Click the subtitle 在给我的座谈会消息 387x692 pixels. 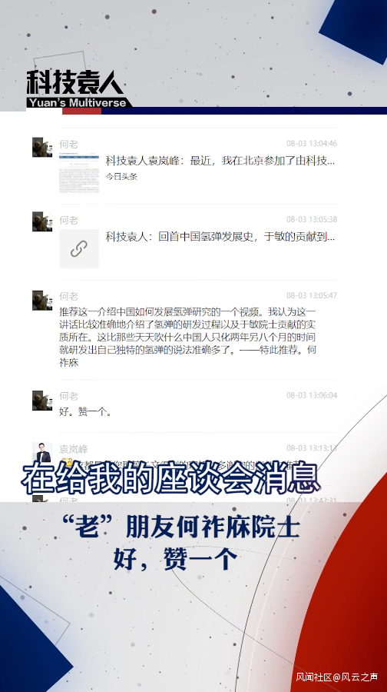click(171, 478)
